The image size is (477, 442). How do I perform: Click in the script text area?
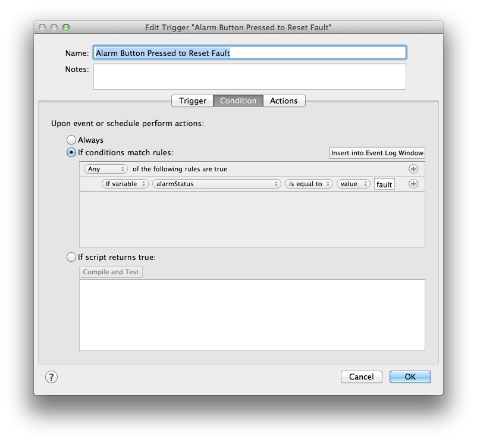click(x=252, y=315)
